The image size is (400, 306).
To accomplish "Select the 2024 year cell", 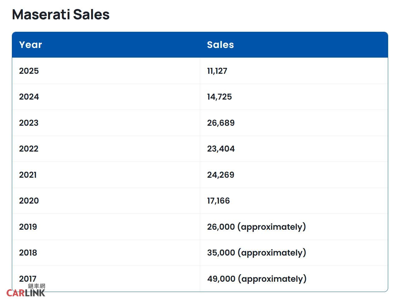I will click(x=29, y=97).
